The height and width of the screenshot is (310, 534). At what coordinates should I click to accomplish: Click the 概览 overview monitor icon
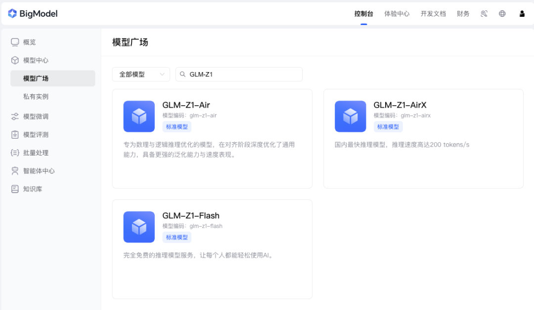(15, 42)
